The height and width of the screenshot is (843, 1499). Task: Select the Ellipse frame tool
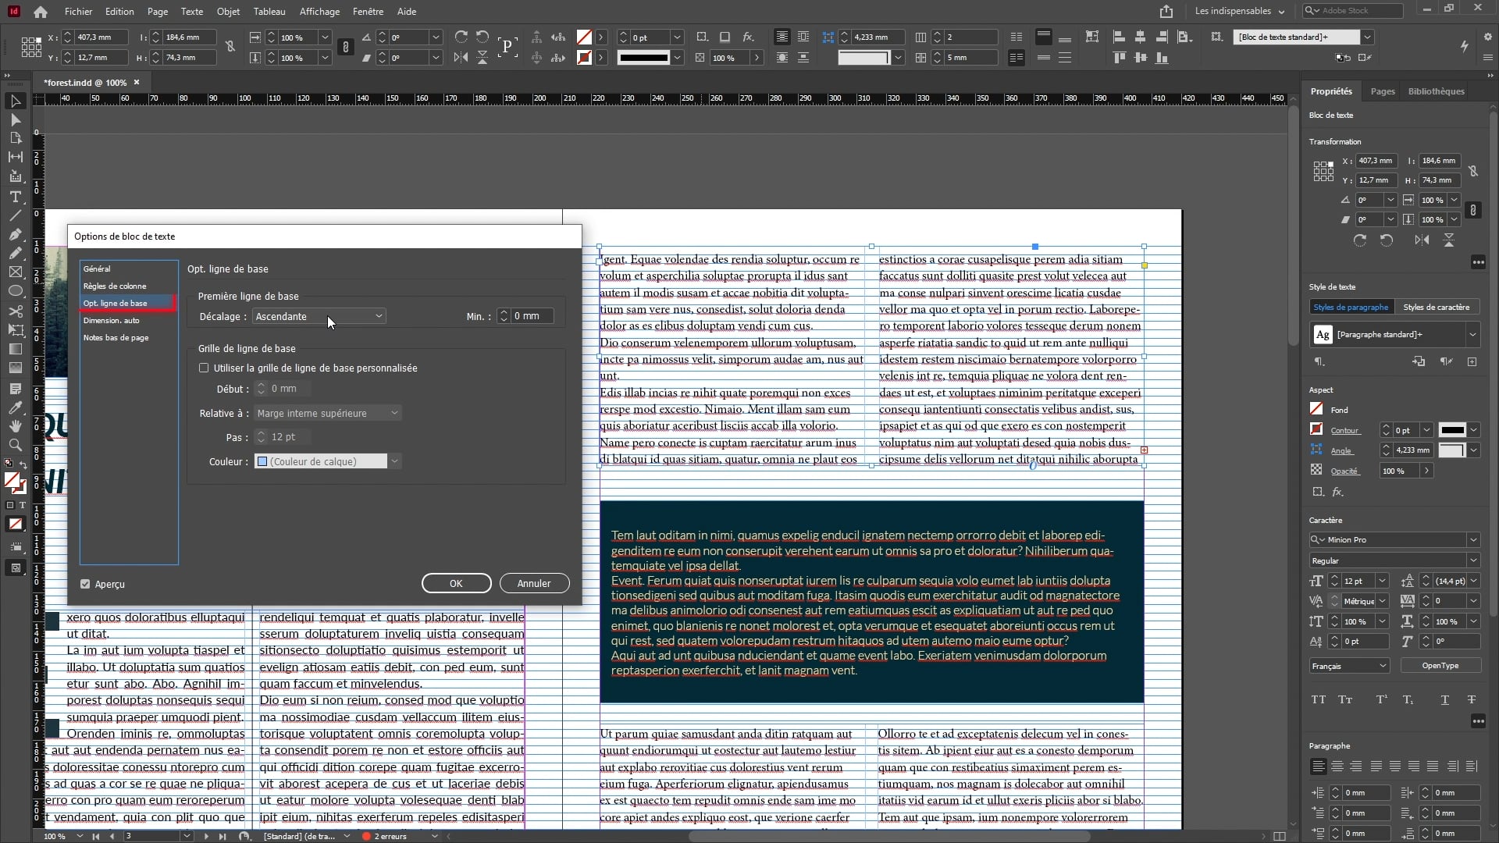coord(15,291)
